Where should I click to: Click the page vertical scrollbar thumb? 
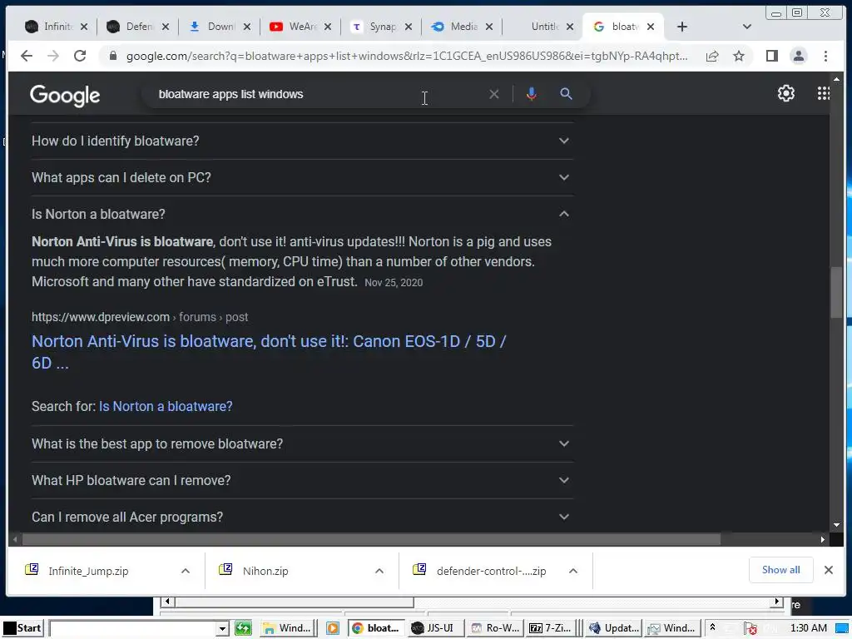(x=836, y=293)
